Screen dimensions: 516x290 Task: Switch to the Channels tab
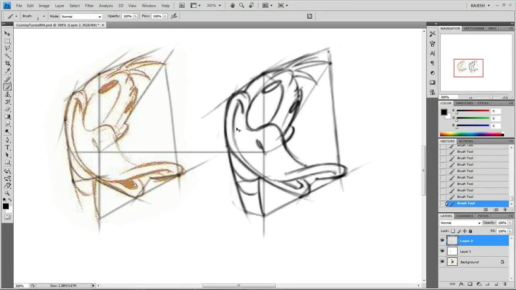[x=464, y=216]
